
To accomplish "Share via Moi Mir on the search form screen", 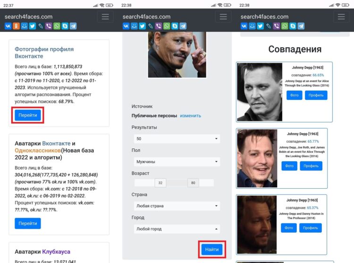I will (x=135, y=26).
